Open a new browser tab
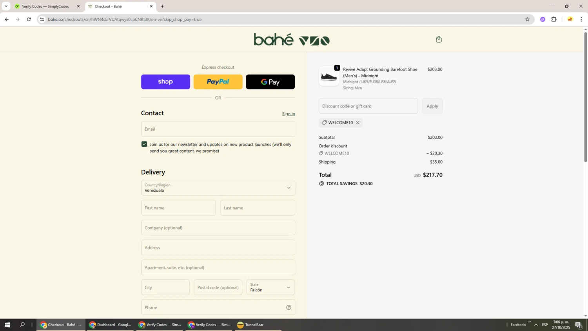Image resolution: width=588 pixels, height=331 pixels. coord(162,6)
